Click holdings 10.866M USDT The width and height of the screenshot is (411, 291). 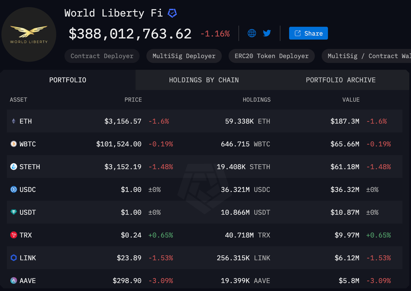pyautogui.click(x=245, y=212)
